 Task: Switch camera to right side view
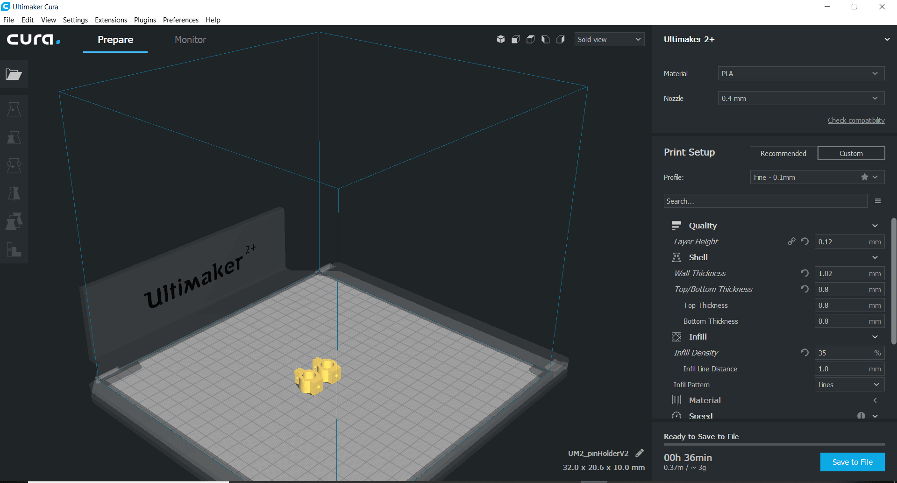(x=561, y=39)
